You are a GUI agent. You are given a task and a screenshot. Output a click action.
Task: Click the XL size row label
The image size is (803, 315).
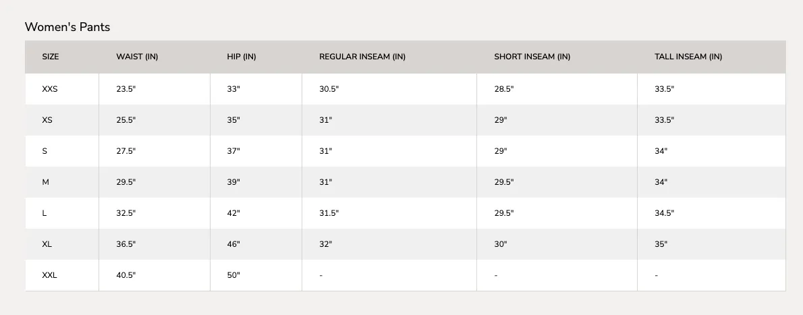pos(47,244)
